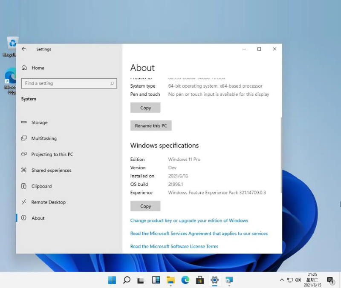341x288 pixels.
Task: Copy the Windows specifications
Action: tap(145, 206)
